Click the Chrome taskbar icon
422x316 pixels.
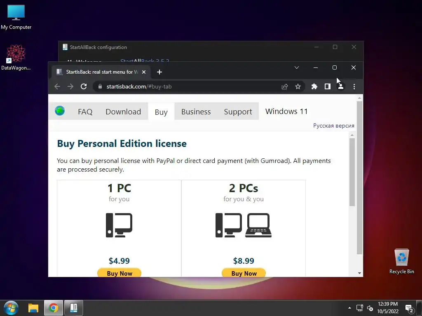(53, 308)
